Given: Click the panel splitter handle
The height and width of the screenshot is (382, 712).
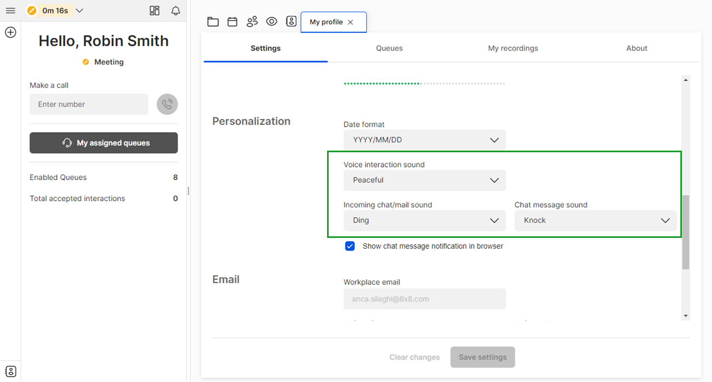Looking at the screenshot, I should click(x=188, y=191).
